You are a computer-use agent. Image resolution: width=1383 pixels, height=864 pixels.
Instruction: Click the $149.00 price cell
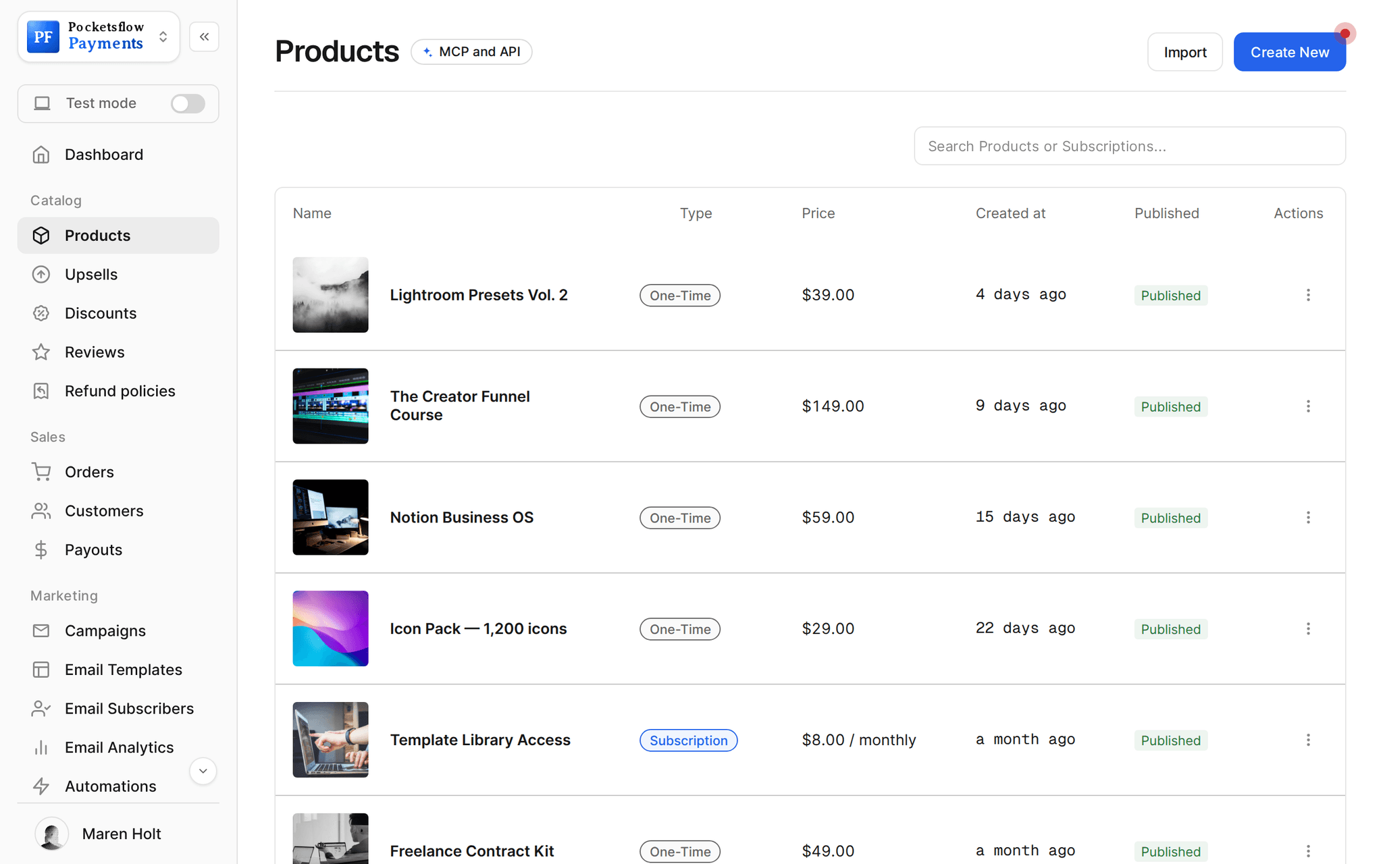pos(833,406)
